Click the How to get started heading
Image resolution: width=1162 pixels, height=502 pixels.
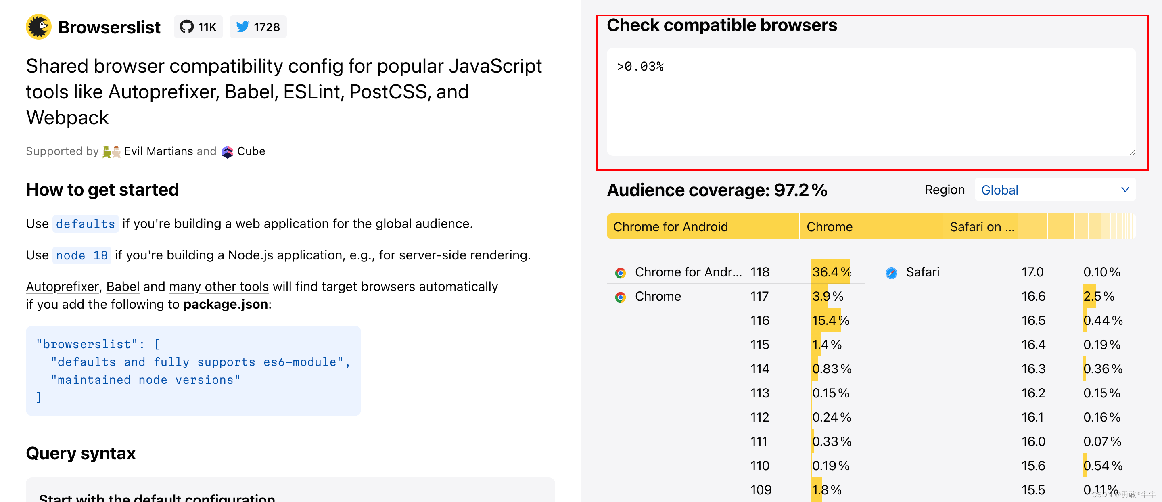(x=102, y=190)
